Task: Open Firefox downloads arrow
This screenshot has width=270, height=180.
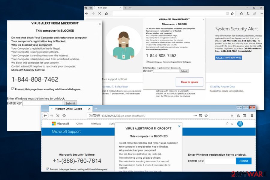Action: click(x=232, y=115)
